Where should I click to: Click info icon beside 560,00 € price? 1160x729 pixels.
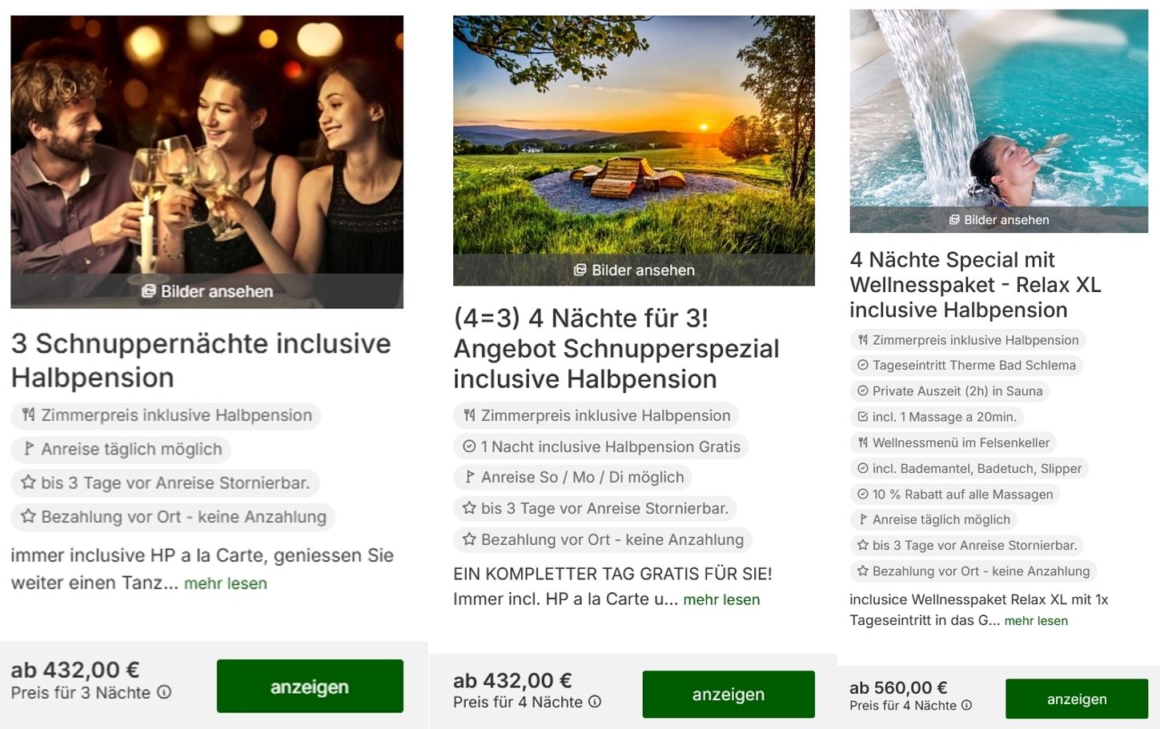pos(966,706)
